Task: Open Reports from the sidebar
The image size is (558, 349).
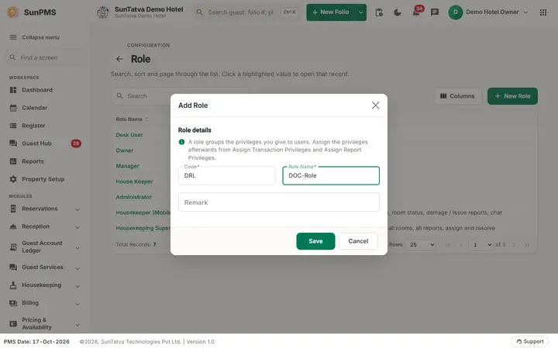Action: [33, 161]
